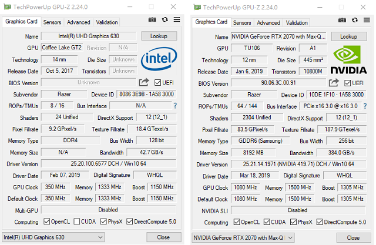Viewport: 376px width, 245px height.
Task: Switch to the Advanced tab in the NVIDIA window
Action: click(x=268, y=22)
